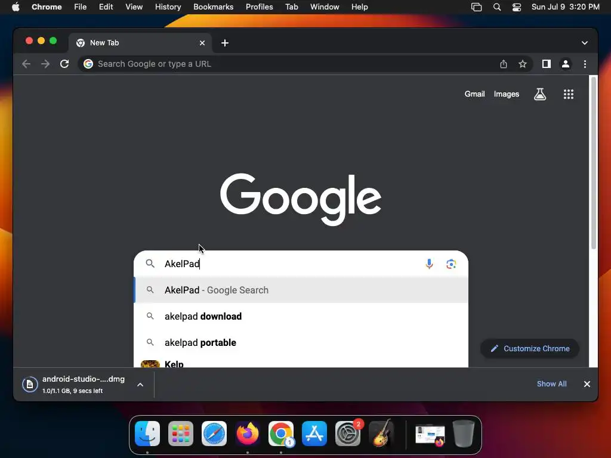611x458 pixels.
Task: Expand the android-studio download options chevron
Action: coord(140,385)
